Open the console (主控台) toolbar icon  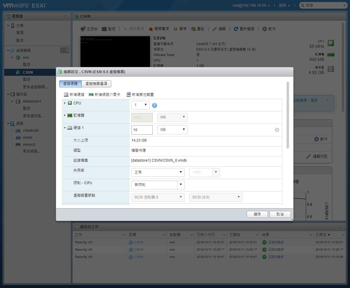[x=83, y=29]
